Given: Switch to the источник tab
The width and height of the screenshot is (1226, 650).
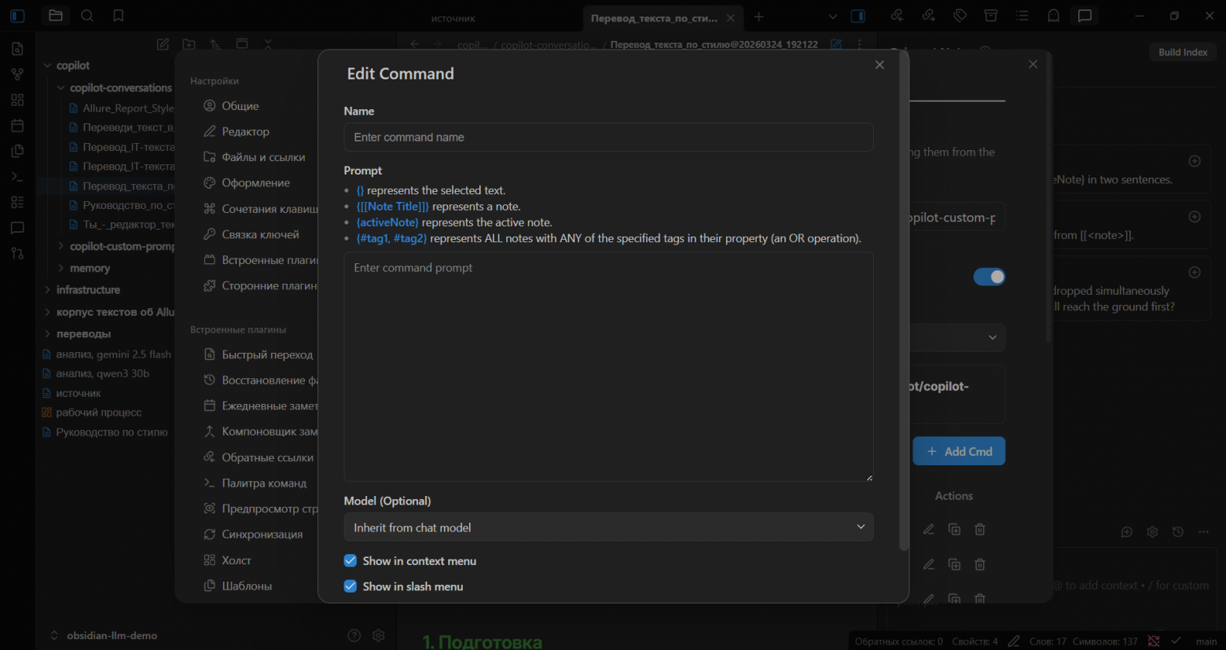Looking at the screenshot, I should (x=453, y=18).
